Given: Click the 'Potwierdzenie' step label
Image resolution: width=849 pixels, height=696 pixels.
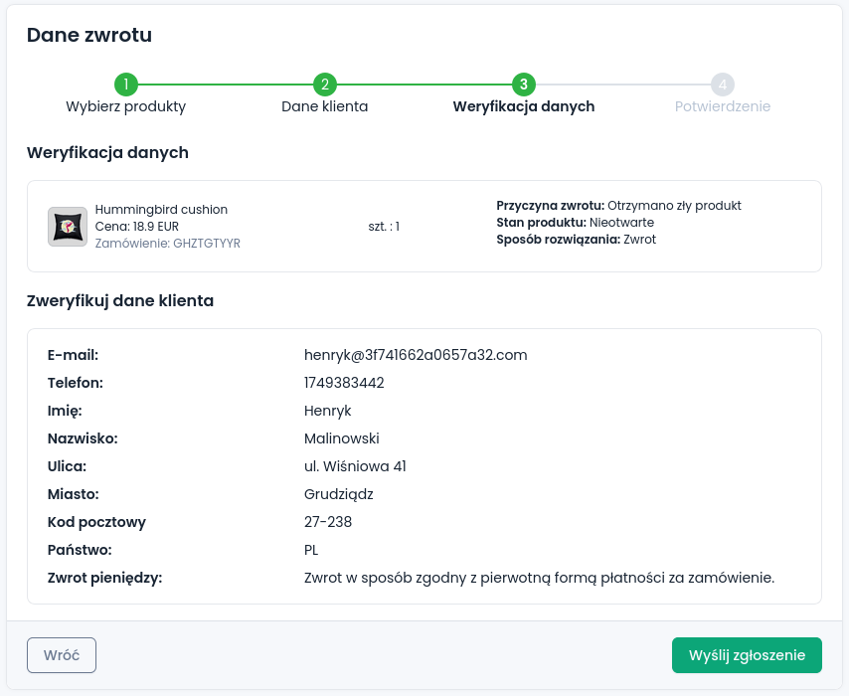Looking at the screenshot, I should (x=723, y=106).
